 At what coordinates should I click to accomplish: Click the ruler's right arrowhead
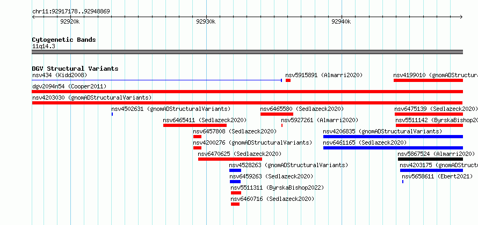point(461,17)
